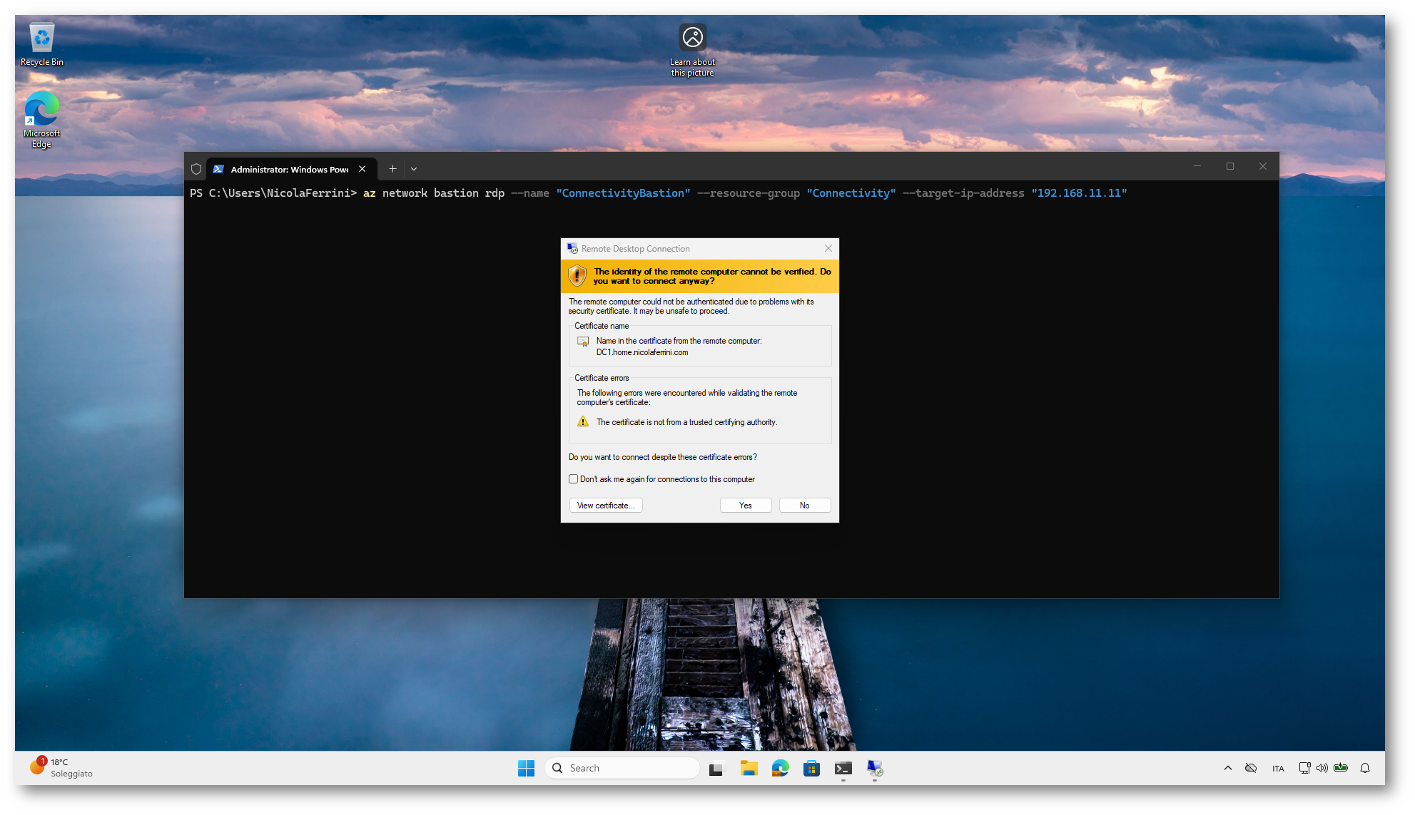
Task: Select the Administrator: Windows PowerShell tab
Action: click(289, 169)
